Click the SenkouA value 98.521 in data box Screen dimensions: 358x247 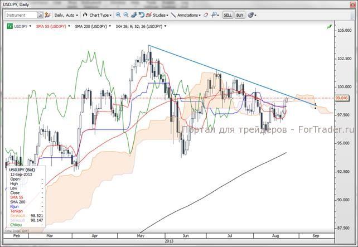(x=37, y=215)
